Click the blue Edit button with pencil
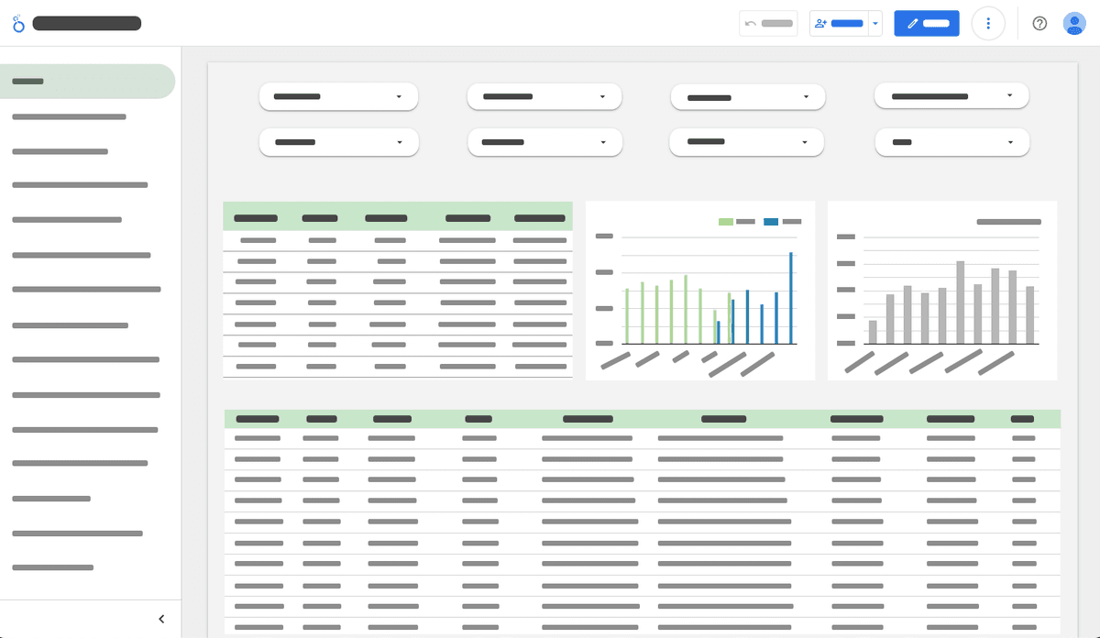The image size is (1100, 638). pyautogui.click(x=926, y=24)
